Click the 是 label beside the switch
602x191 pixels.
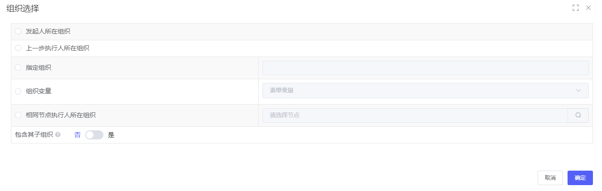click(111, 135)
